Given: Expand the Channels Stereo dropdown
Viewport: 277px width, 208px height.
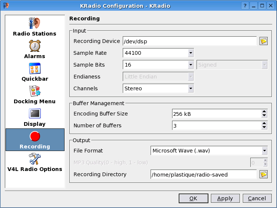Looking at the screenshot, I should 191,88.
